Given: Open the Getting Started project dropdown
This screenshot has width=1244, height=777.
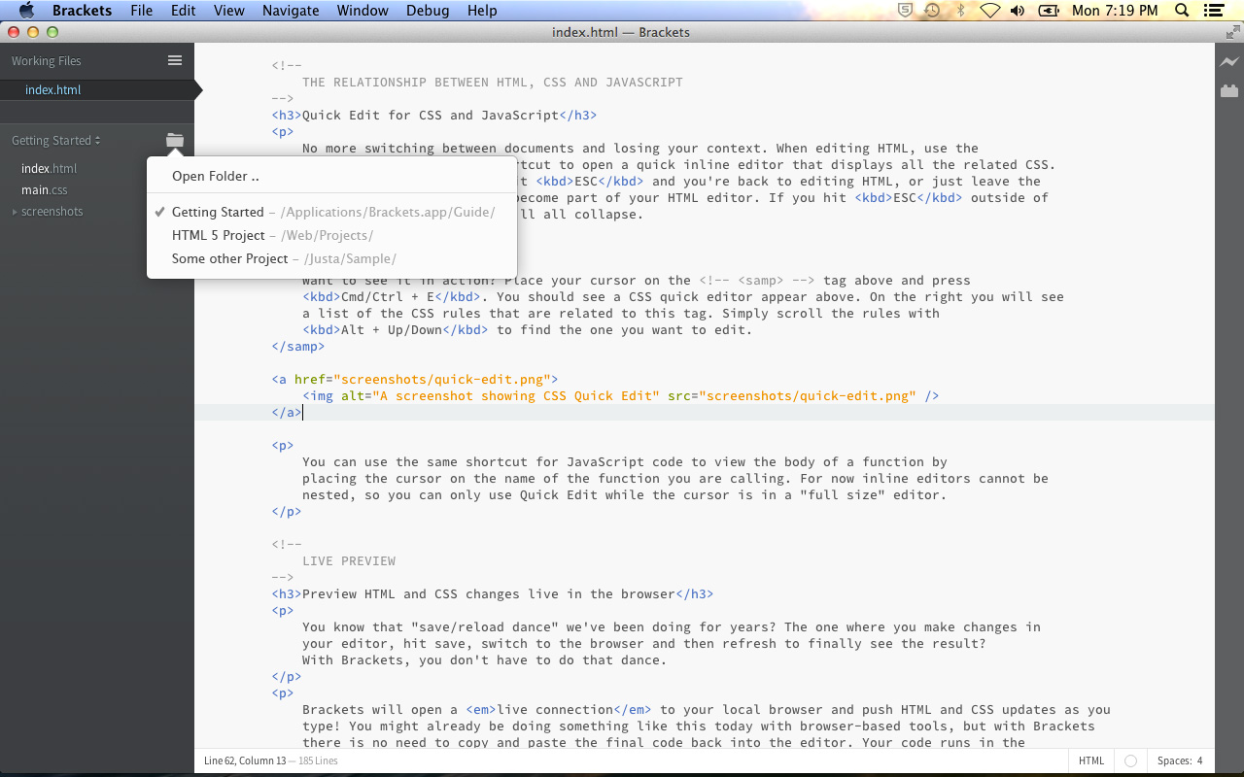Looking at the screenshot, I should [x=56, y=140].
